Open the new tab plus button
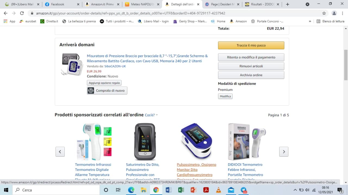This screenshot has width=348, height=195. click(x=288, y=4)
